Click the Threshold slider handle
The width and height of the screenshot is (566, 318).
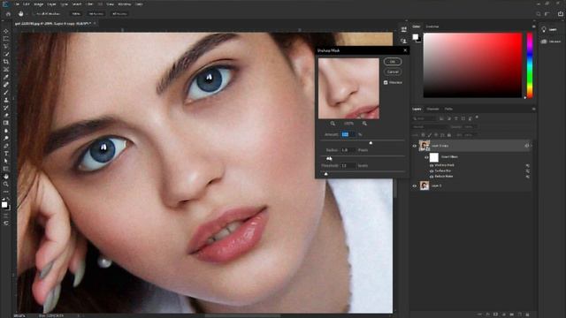326,174
